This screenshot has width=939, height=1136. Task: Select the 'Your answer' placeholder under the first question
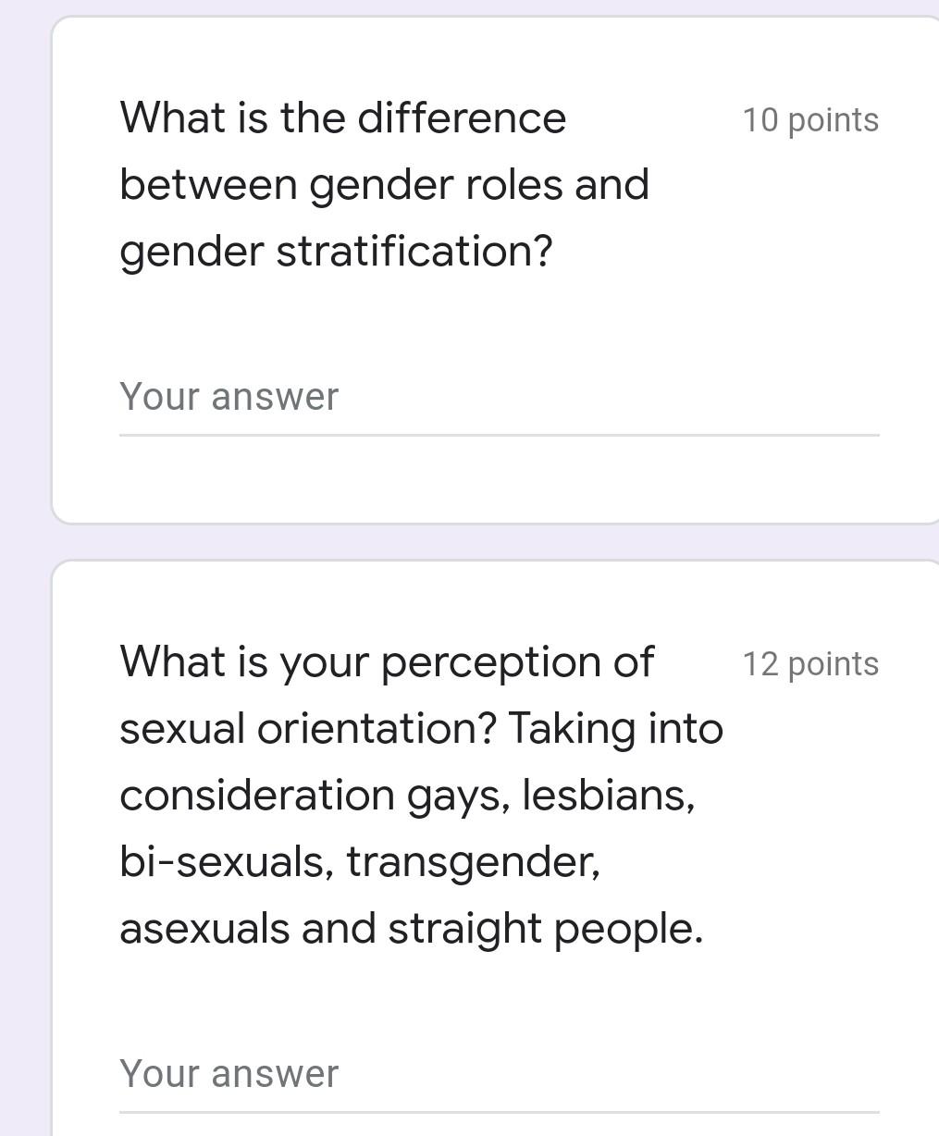(x=229, y=396)
